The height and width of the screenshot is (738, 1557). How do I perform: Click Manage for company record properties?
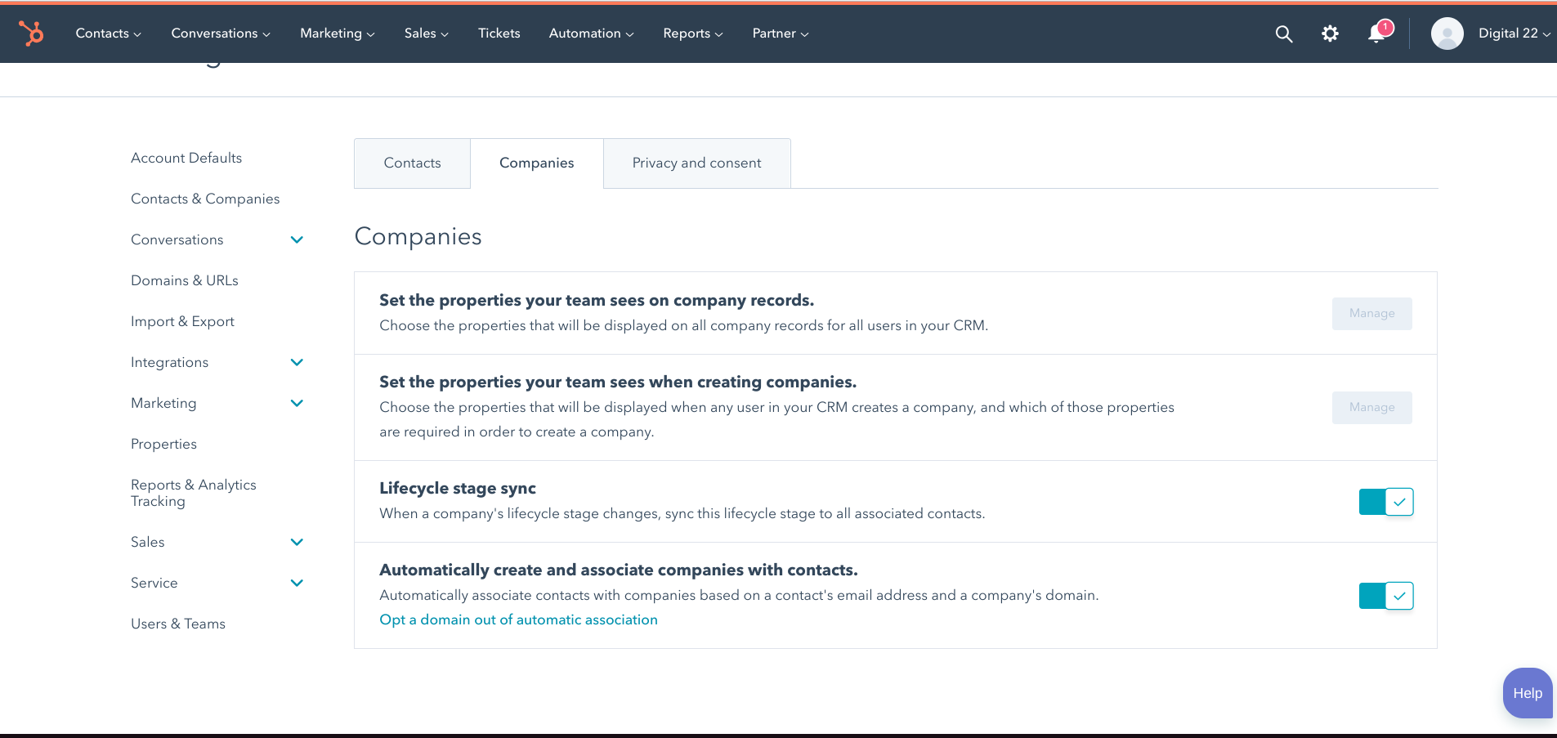pyautogui.click(x=1371, y=314)
